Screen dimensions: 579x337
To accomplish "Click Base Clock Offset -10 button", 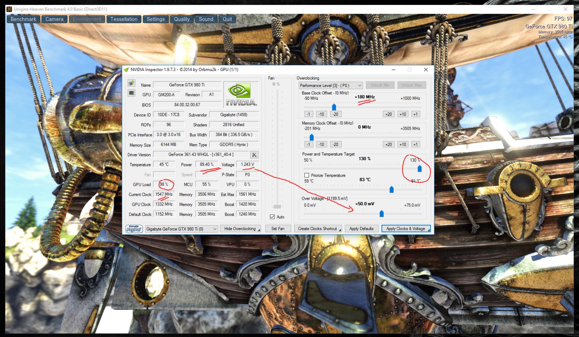I will coord(321,114).
